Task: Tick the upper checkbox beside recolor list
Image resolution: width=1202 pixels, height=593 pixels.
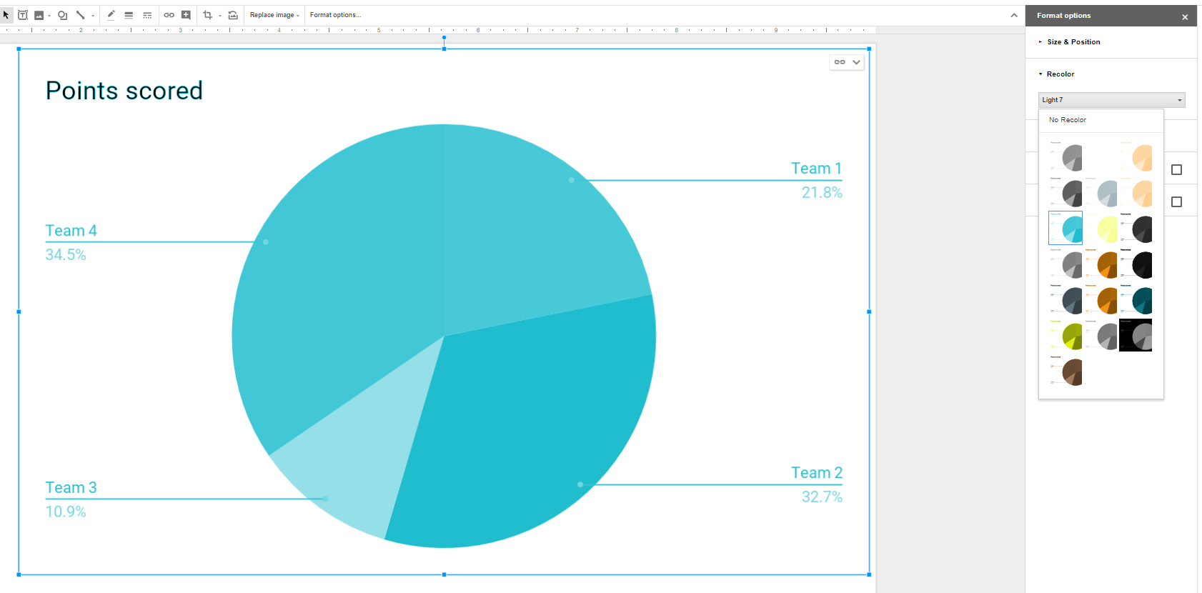Action: 1176,170
